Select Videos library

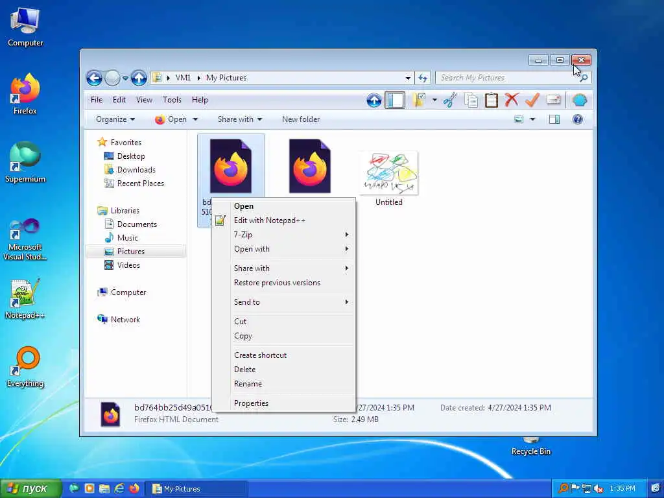pyautogui.click(x=128, y=265)
